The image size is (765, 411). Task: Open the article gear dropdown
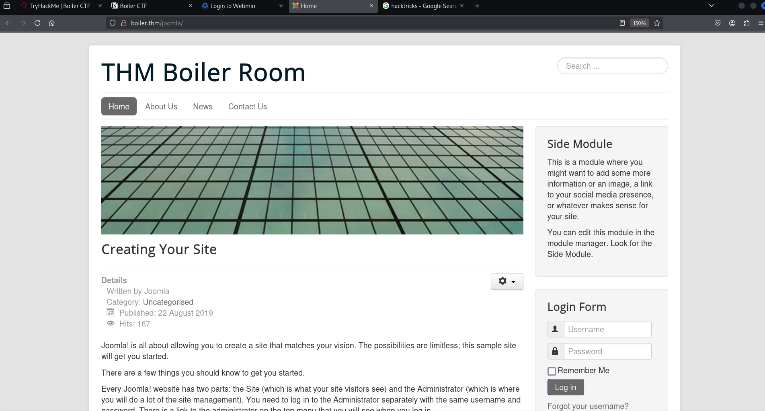(x=507, y=281)
